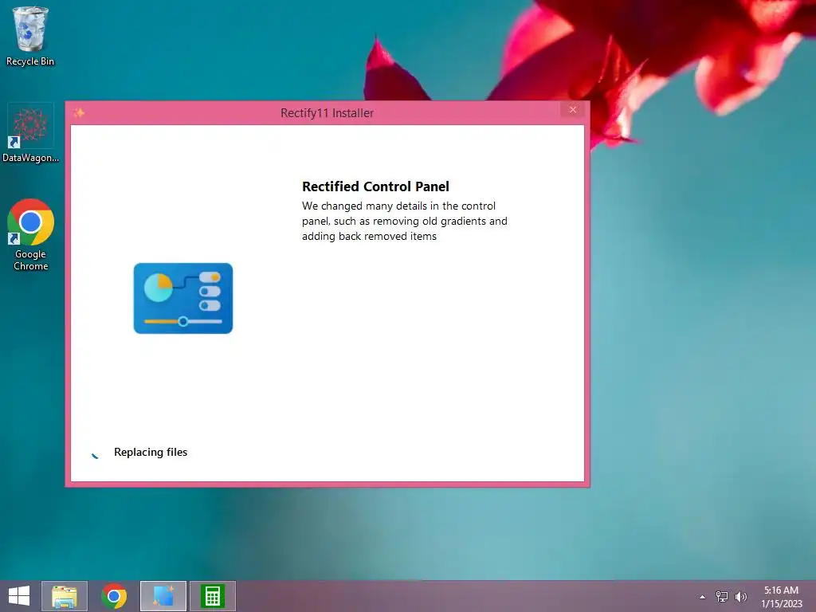Click the Control Panel illustration image
816x612 pixels.
tap(183, 298)
